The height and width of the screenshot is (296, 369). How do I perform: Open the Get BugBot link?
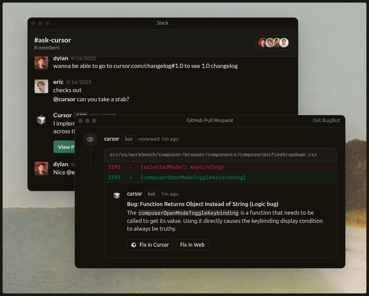tap(326, 120)
